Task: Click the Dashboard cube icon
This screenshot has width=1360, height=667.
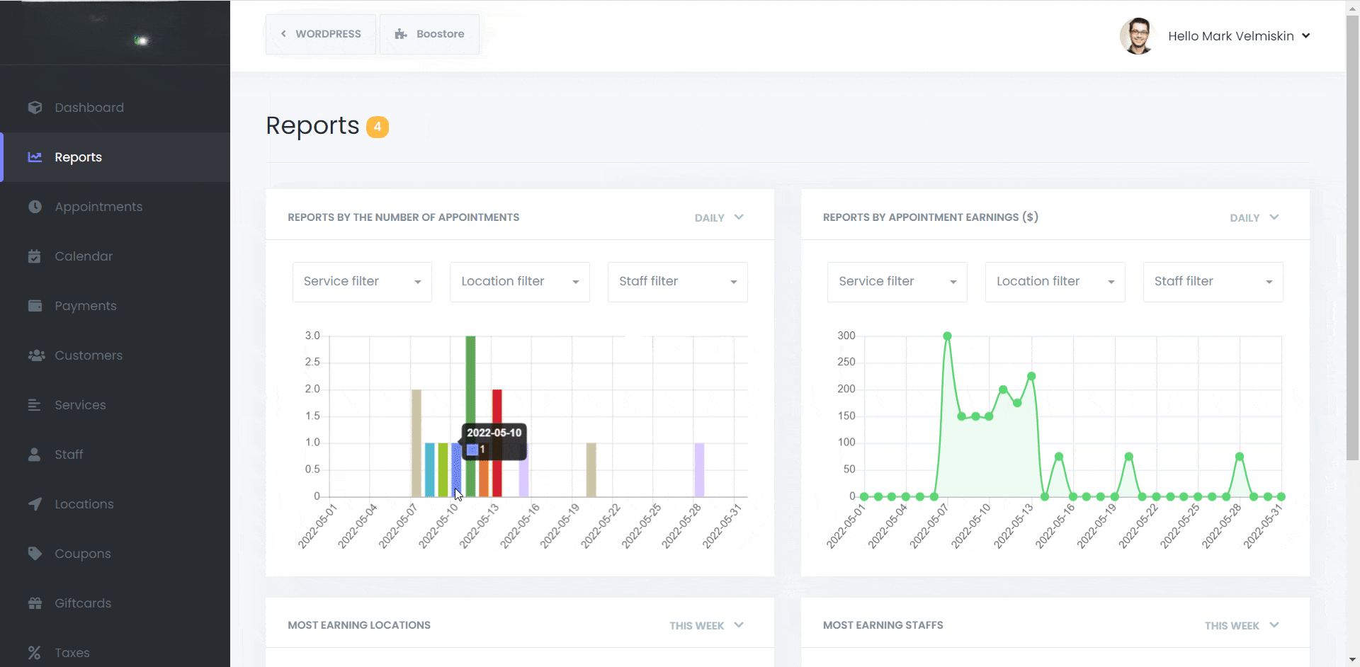Action: tap(35, 108)
